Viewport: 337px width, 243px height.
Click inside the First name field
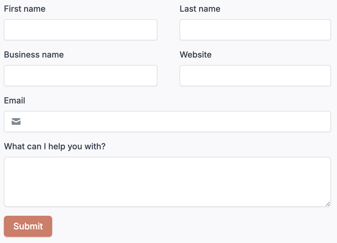tap(81, 30)
